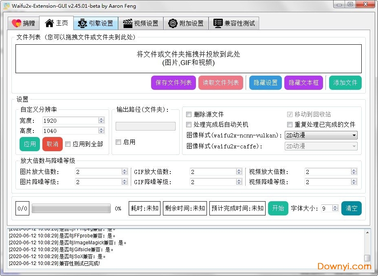The image size is (378, 276).
Task: Click the 添加文件 add file button
Action: click(x=345, y=83)
